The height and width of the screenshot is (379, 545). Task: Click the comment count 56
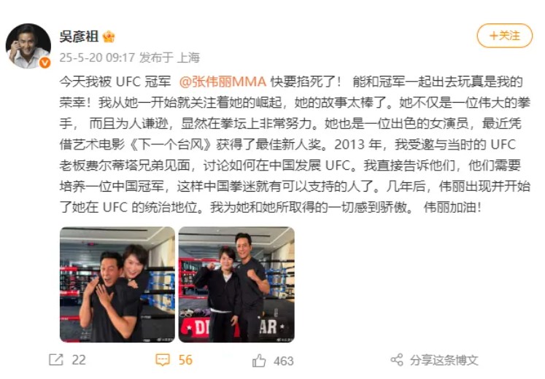point(185,360)
